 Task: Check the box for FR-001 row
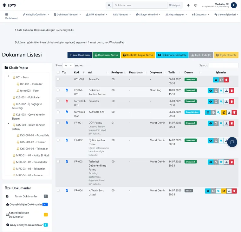[58, 123]
